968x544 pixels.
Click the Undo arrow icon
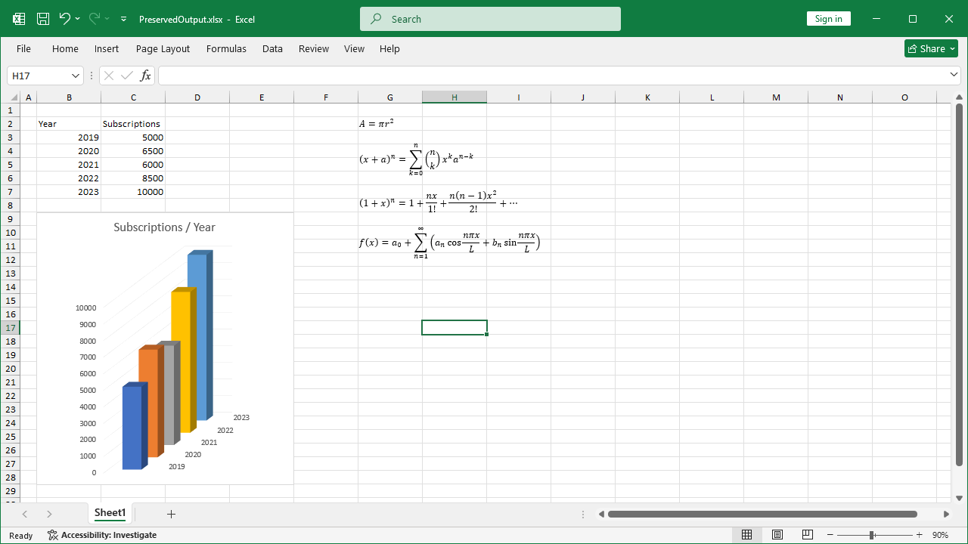coord(64,19)
